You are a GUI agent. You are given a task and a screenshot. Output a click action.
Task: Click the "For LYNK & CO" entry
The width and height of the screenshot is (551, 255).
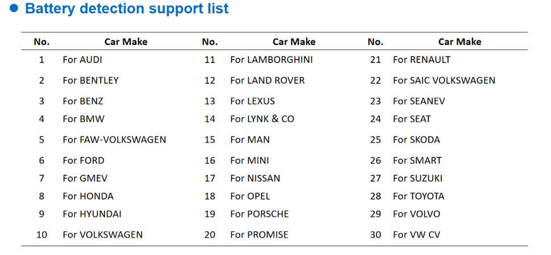pyautogui.click(x=262, y=119)
